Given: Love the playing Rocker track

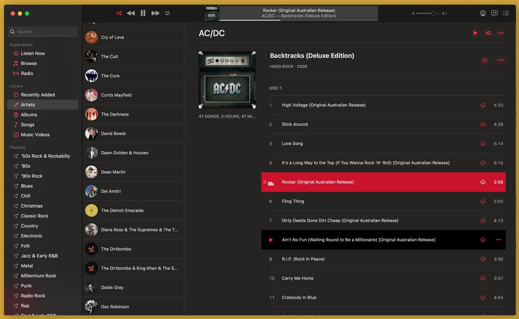Looking at the screenshot, I should point(265,182).
